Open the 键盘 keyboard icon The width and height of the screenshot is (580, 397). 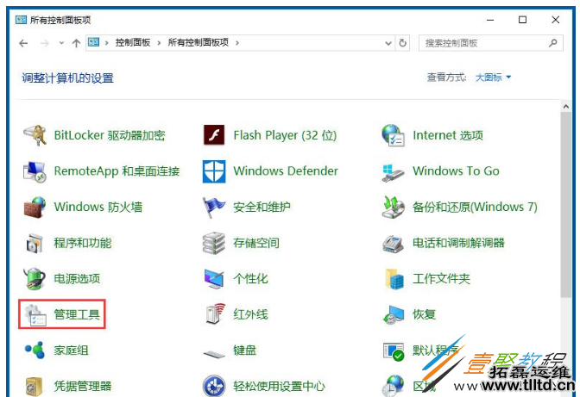214,355
